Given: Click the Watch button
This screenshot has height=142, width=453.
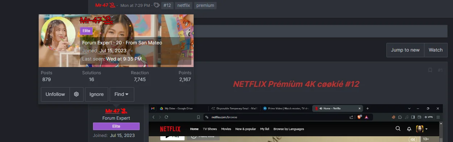Looking at the screenshot, I should [436, 50].
